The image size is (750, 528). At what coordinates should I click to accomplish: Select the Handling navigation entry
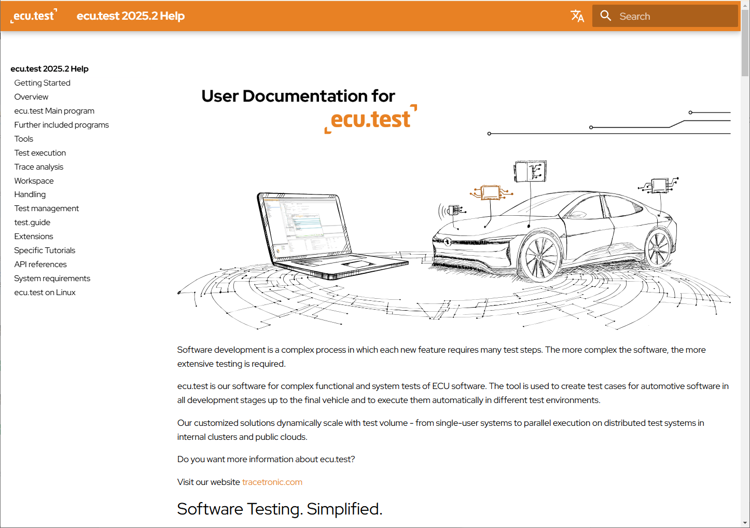point(30,194)
